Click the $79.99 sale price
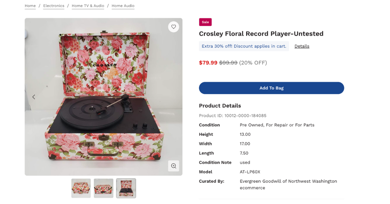 point(208,63)
